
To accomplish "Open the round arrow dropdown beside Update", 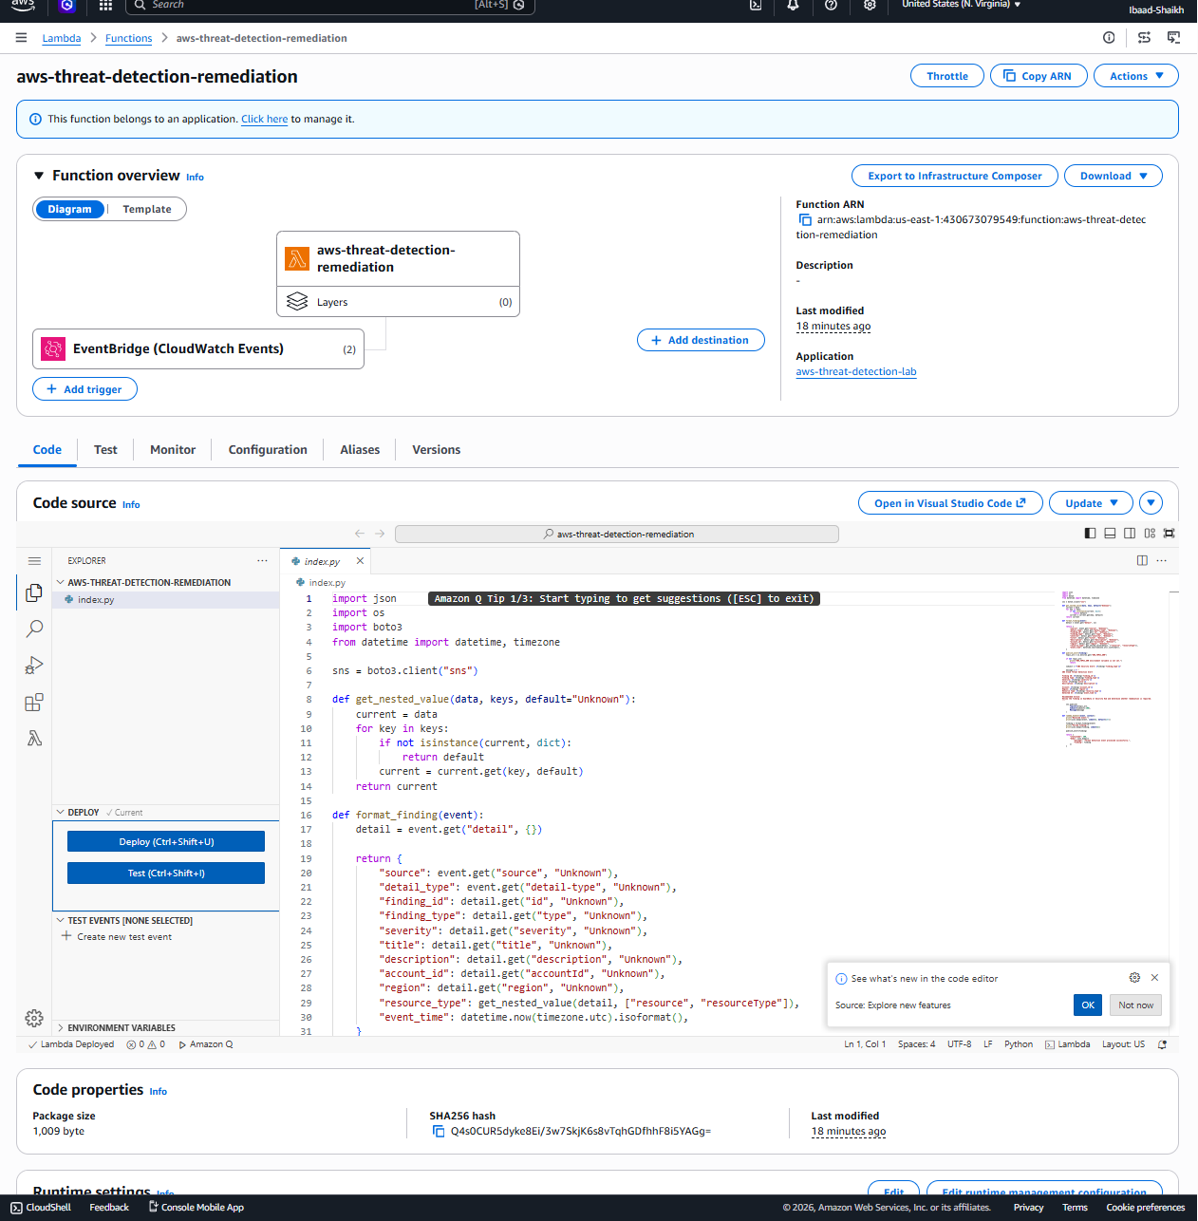I will coord(1151,503).
